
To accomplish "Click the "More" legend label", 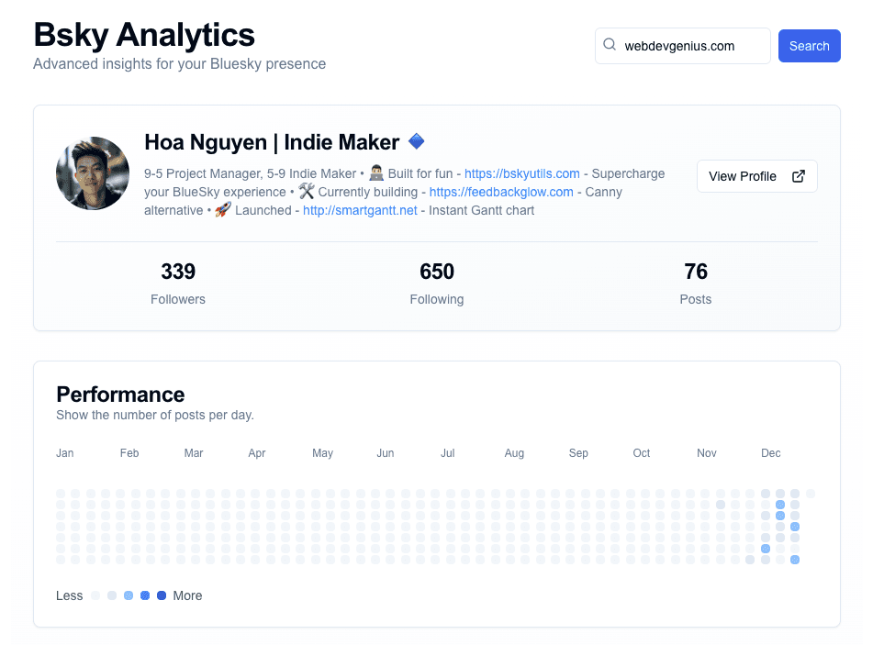I will tap(188, 595).
